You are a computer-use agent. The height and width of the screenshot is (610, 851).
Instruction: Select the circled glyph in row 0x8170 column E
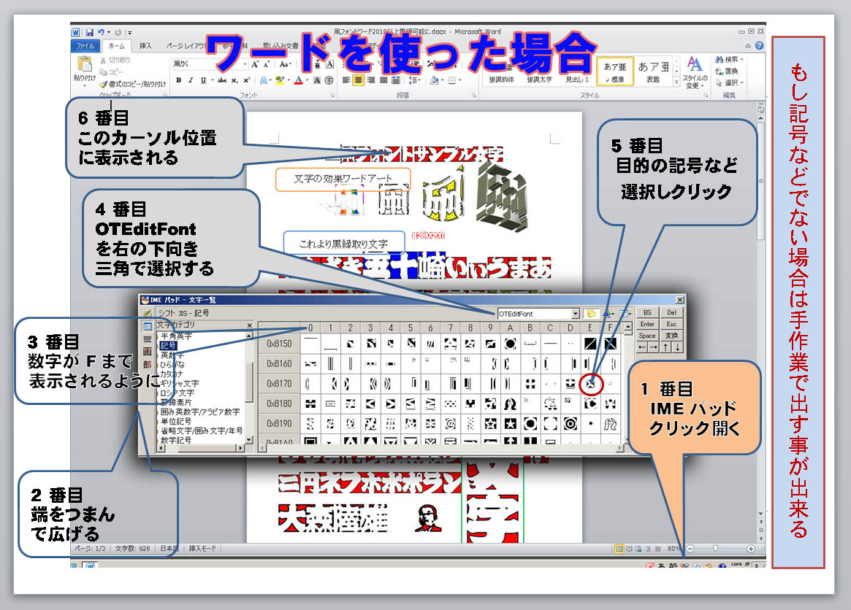590,384
